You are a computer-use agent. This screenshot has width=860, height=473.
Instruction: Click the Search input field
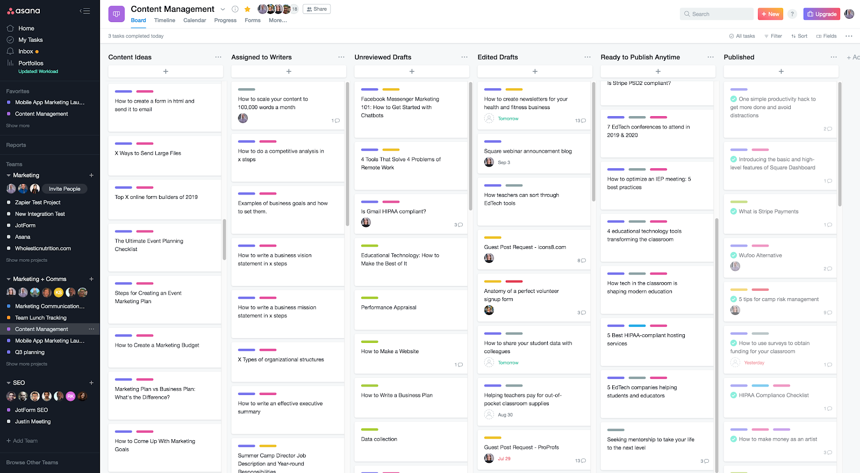click(x=716, y=14)
